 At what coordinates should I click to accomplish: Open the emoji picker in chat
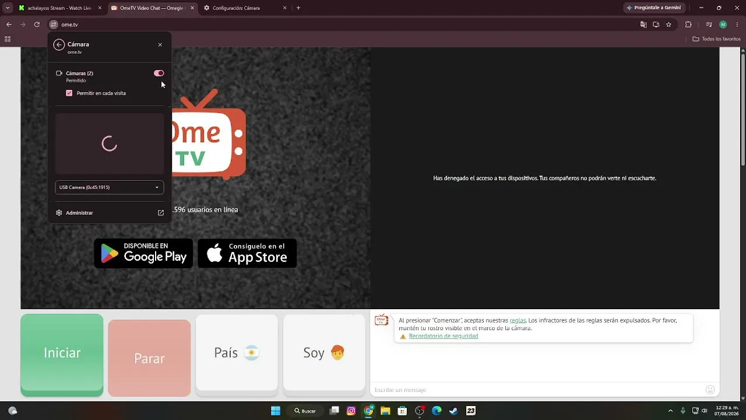[710, 390]
